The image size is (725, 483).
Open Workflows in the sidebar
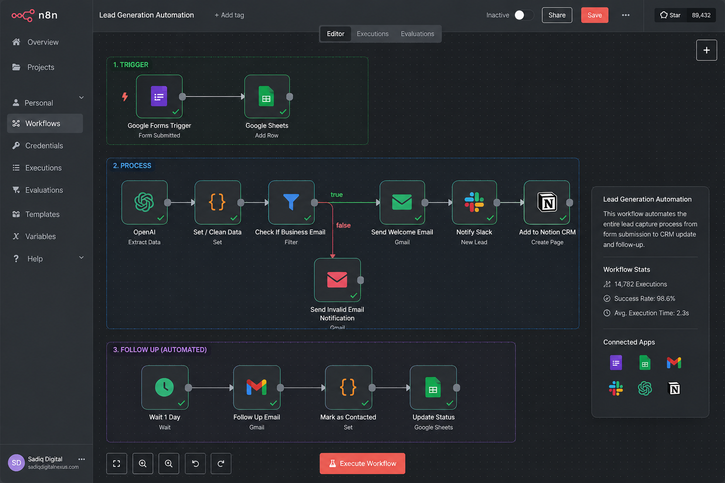[x=45, y=123]
